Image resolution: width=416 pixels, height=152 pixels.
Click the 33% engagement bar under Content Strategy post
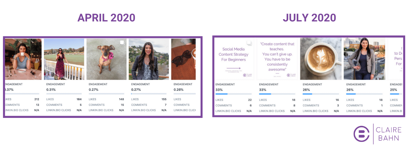pyautogui.click(x=233, y=94)
